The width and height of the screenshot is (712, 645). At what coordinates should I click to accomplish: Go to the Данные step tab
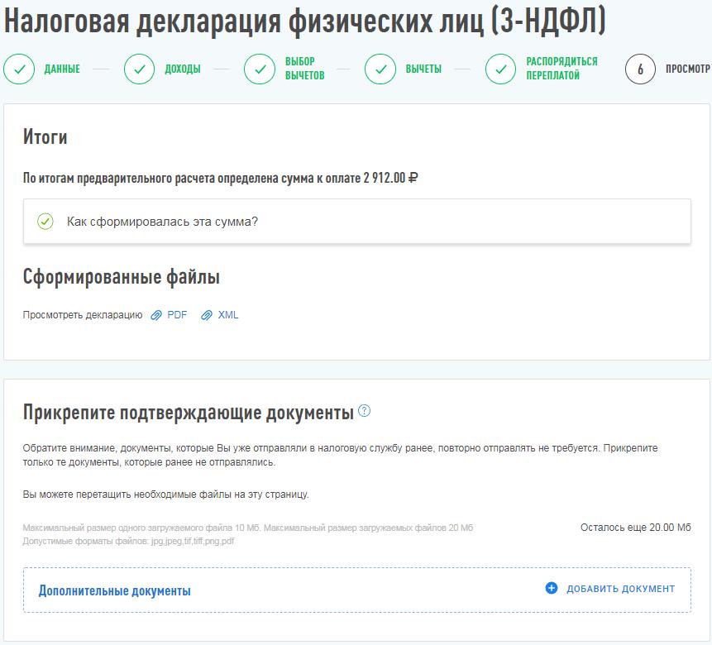(x=62, y=69)
